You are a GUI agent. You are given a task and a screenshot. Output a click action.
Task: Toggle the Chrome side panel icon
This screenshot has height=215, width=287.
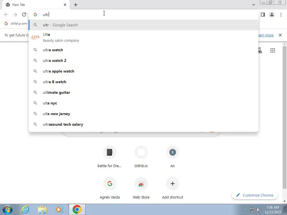point(263,15)
